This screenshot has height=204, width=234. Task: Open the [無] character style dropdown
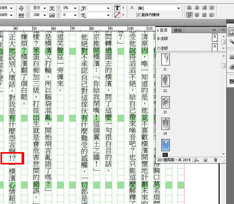(178, 8)
